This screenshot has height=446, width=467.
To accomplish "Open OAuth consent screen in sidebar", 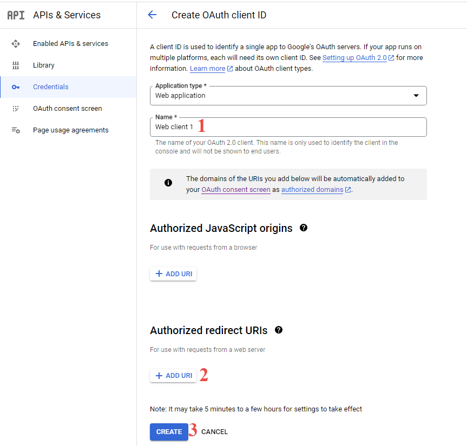I will coord(68,109).
